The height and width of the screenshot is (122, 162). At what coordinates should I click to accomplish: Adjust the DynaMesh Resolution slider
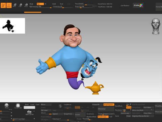pos(123,110)
